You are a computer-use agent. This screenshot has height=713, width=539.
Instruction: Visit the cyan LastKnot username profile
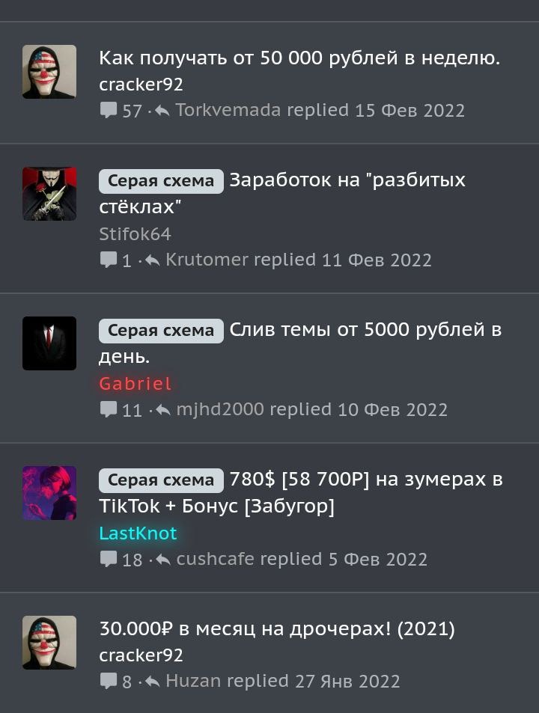138,533
